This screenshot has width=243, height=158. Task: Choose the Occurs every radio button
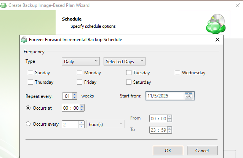pos(28,124)
